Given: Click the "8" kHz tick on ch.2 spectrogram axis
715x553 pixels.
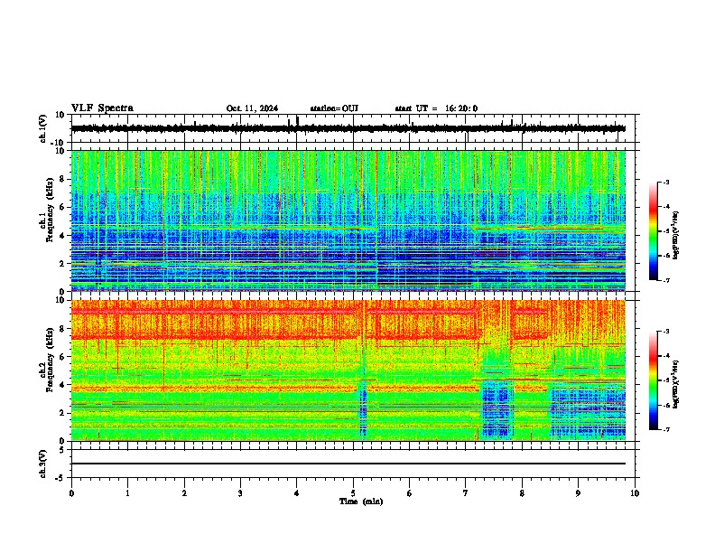Looking at the screenshot, I should pyautogui.click(x=62, y=329).
